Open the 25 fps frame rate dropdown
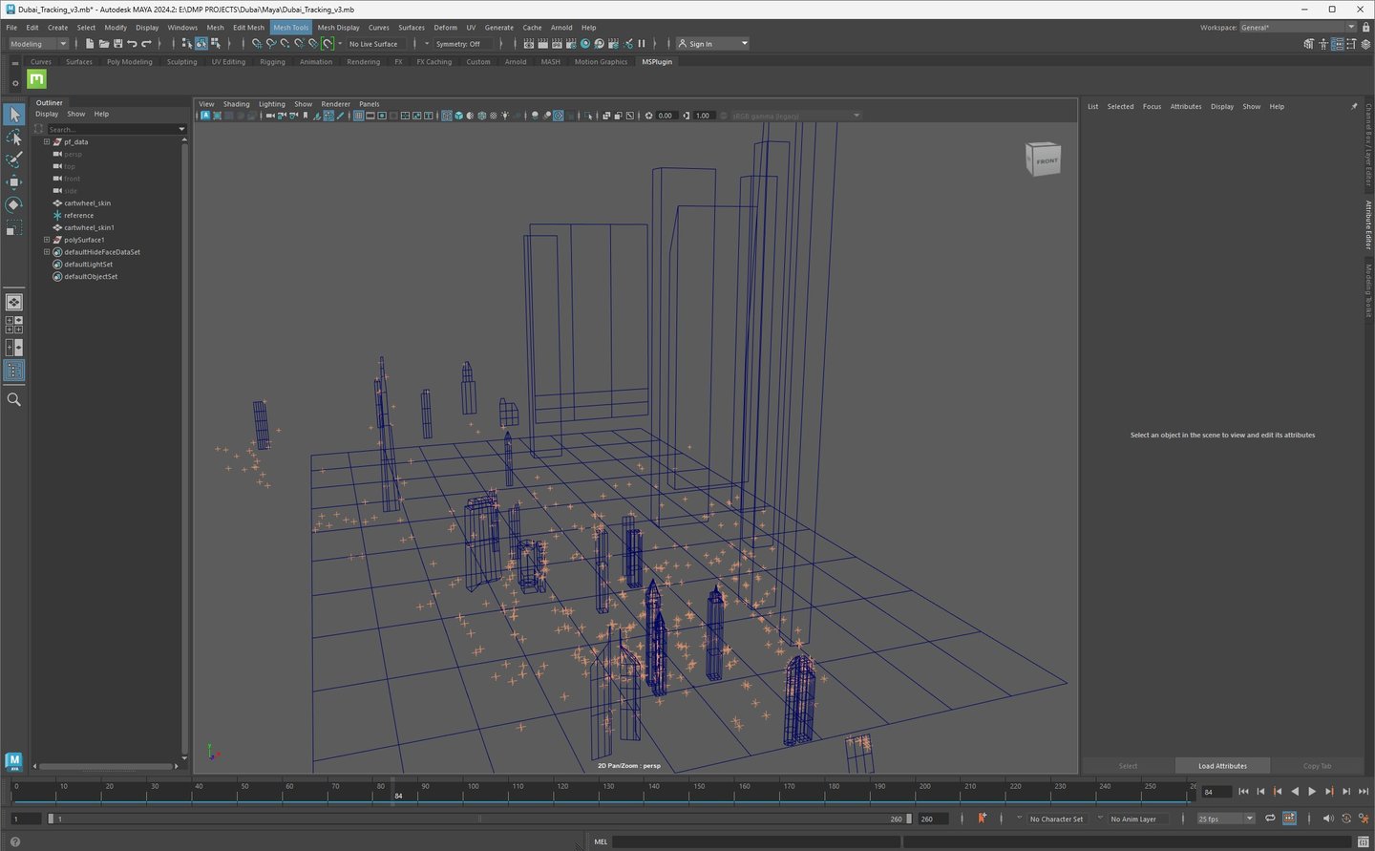 click(1226, 819)
